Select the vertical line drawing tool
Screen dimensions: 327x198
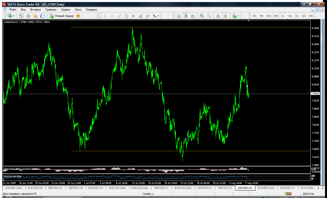click(105, 16)
